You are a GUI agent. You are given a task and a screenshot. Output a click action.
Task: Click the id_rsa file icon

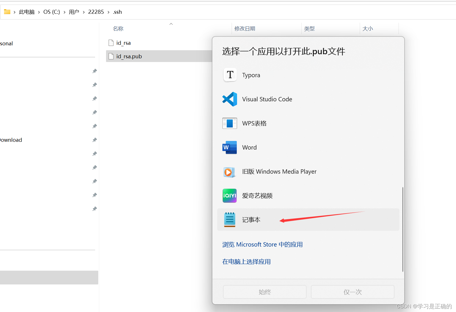click(111, 43)
